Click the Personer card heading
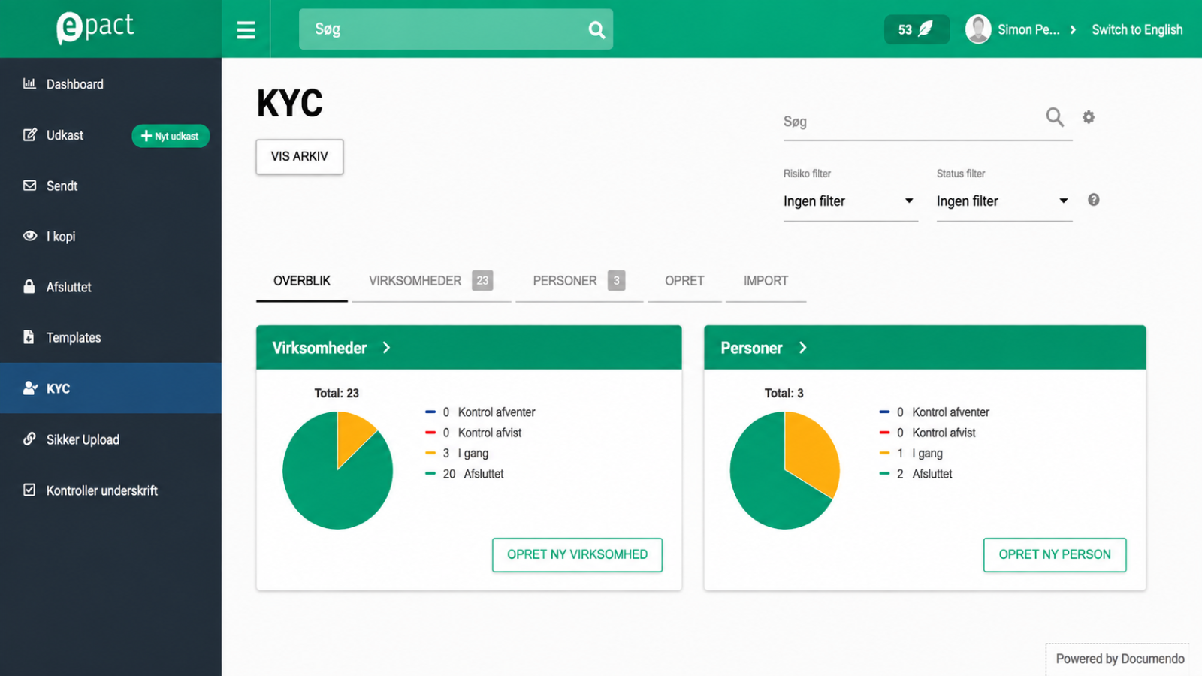The width and height of the screenshot is (1202, 676). point(751,348)
